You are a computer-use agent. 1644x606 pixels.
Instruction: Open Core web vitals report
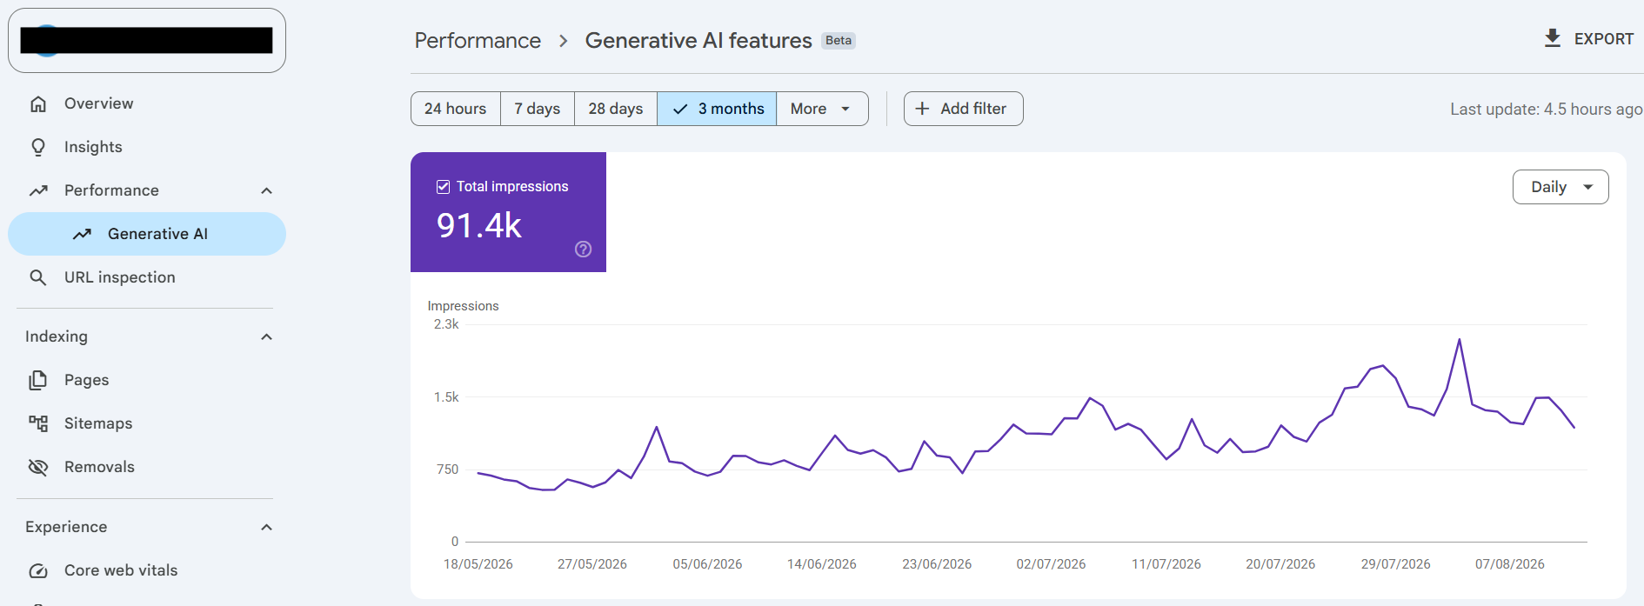(x=147, y=570)
